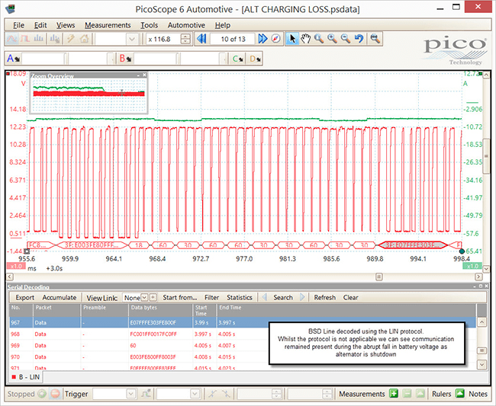Open the Edit menu
The height and width of the screenshot is (406, 496).
click(40, 25)
